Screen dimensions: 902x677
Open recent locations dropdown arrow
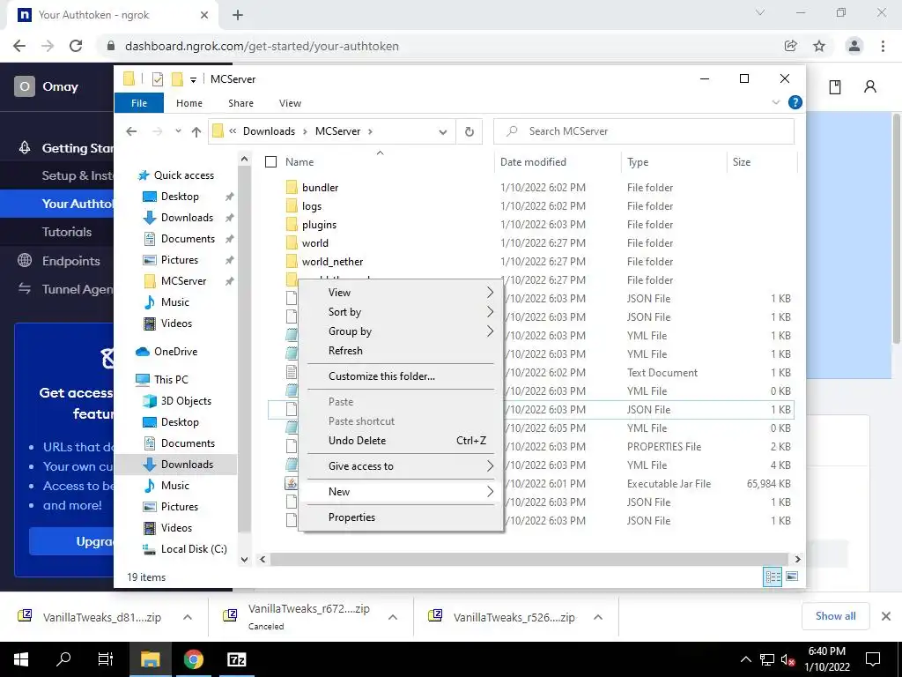coord(178,131)
